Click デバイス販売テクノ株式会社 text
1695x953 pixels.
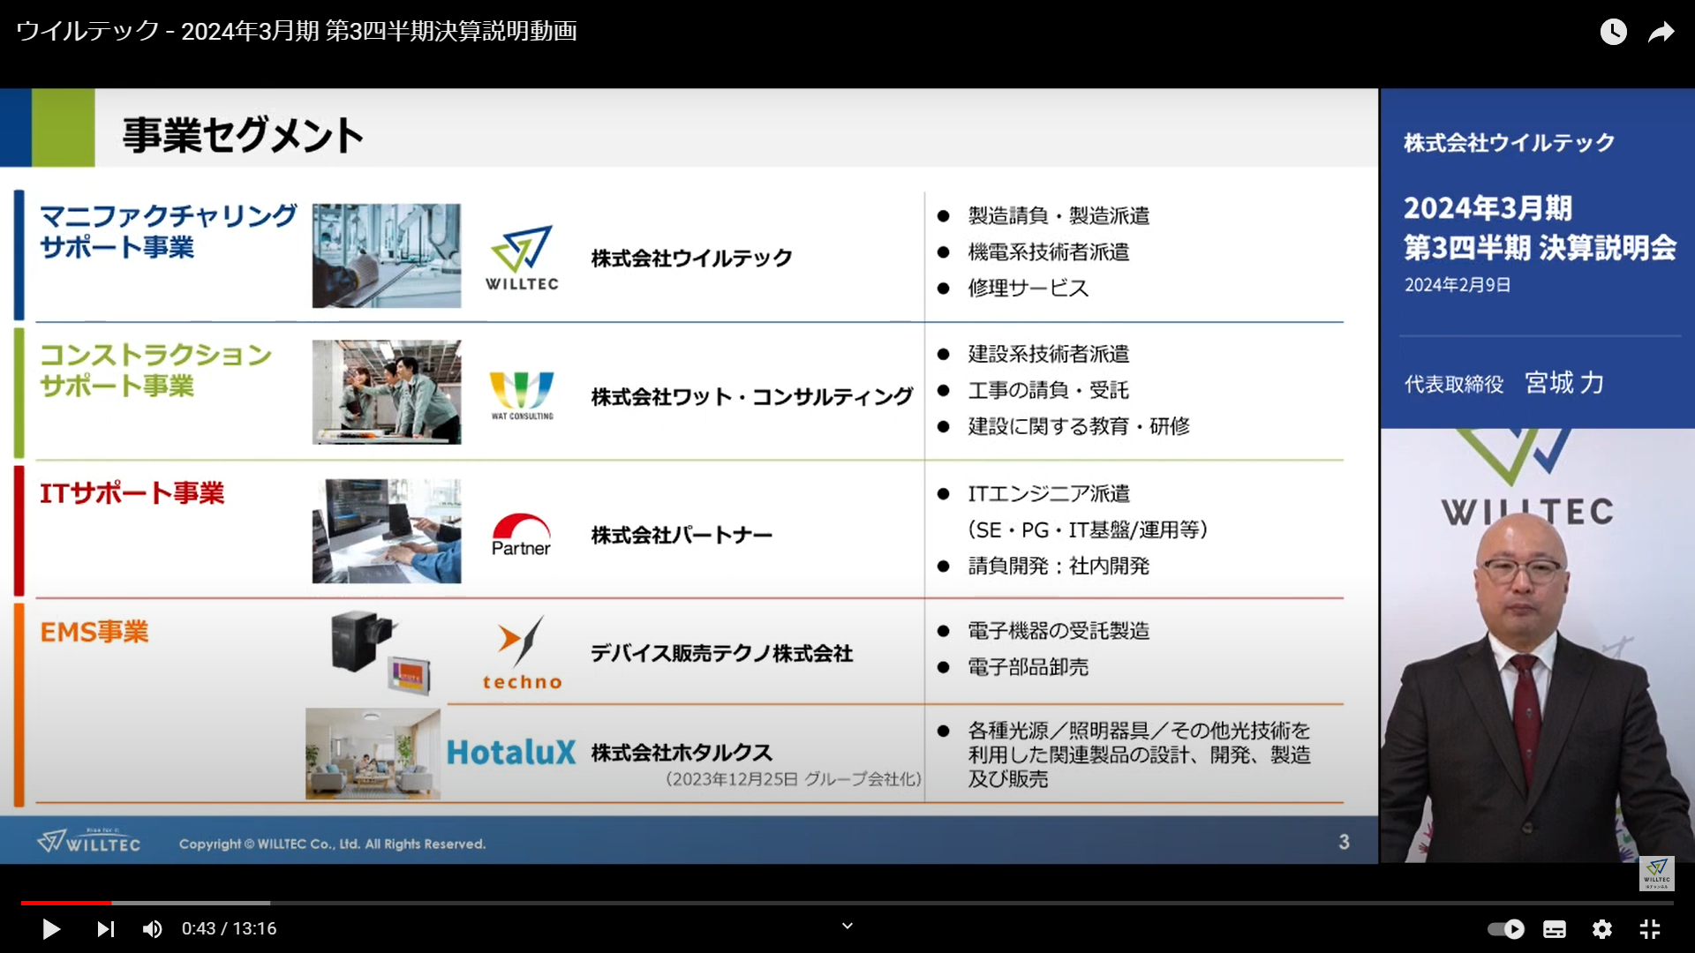[x=722, y=654]
